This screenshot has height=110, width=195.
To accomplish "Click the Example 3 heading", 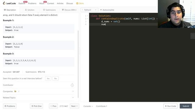I will coord(9,54).
